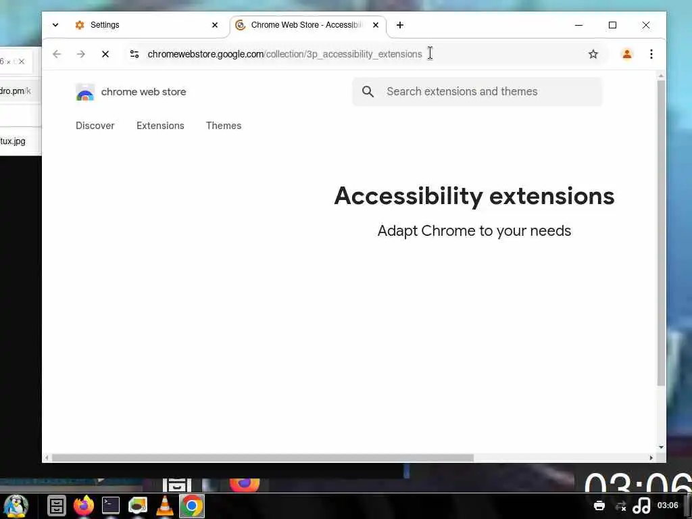Open a new tab
Image resolution: width=692 pixels, height=519 pixels.
point(399,25)
